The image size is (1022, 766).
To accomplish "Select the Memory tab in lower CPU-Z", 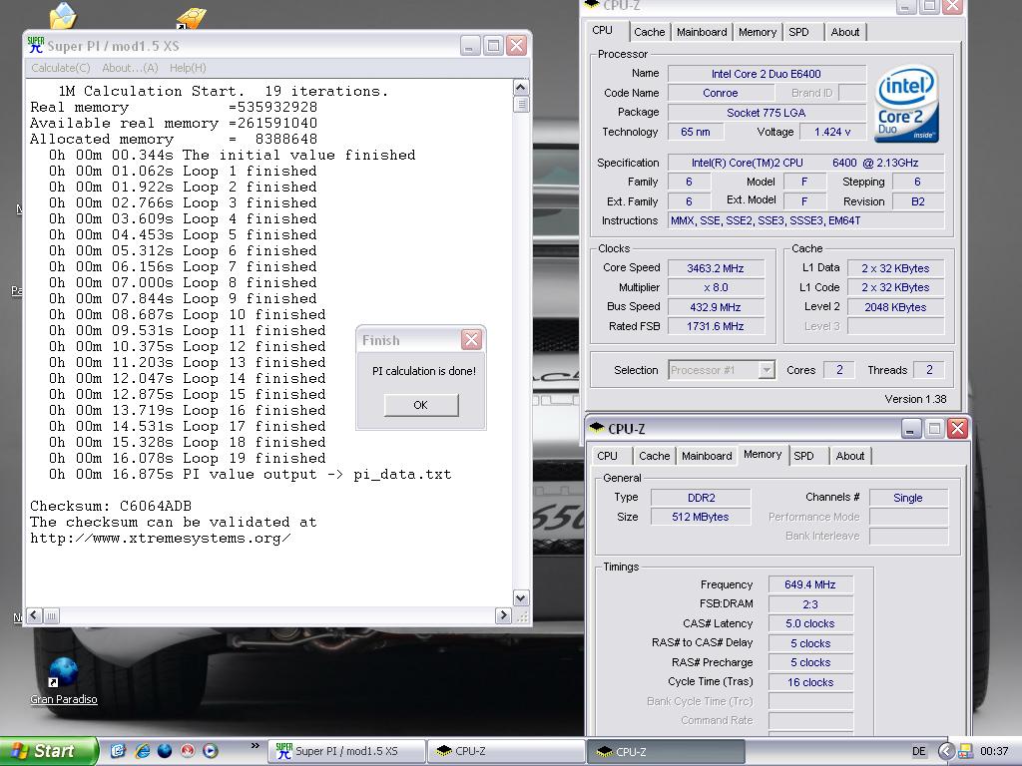I will pos(762,454).
